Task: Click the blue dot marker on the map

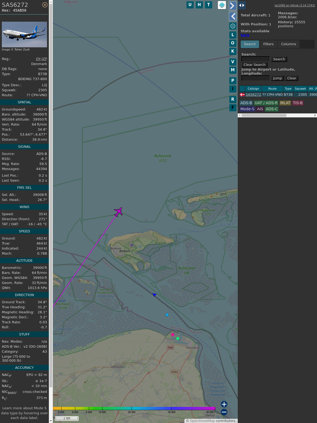Action: coord(167,315)
